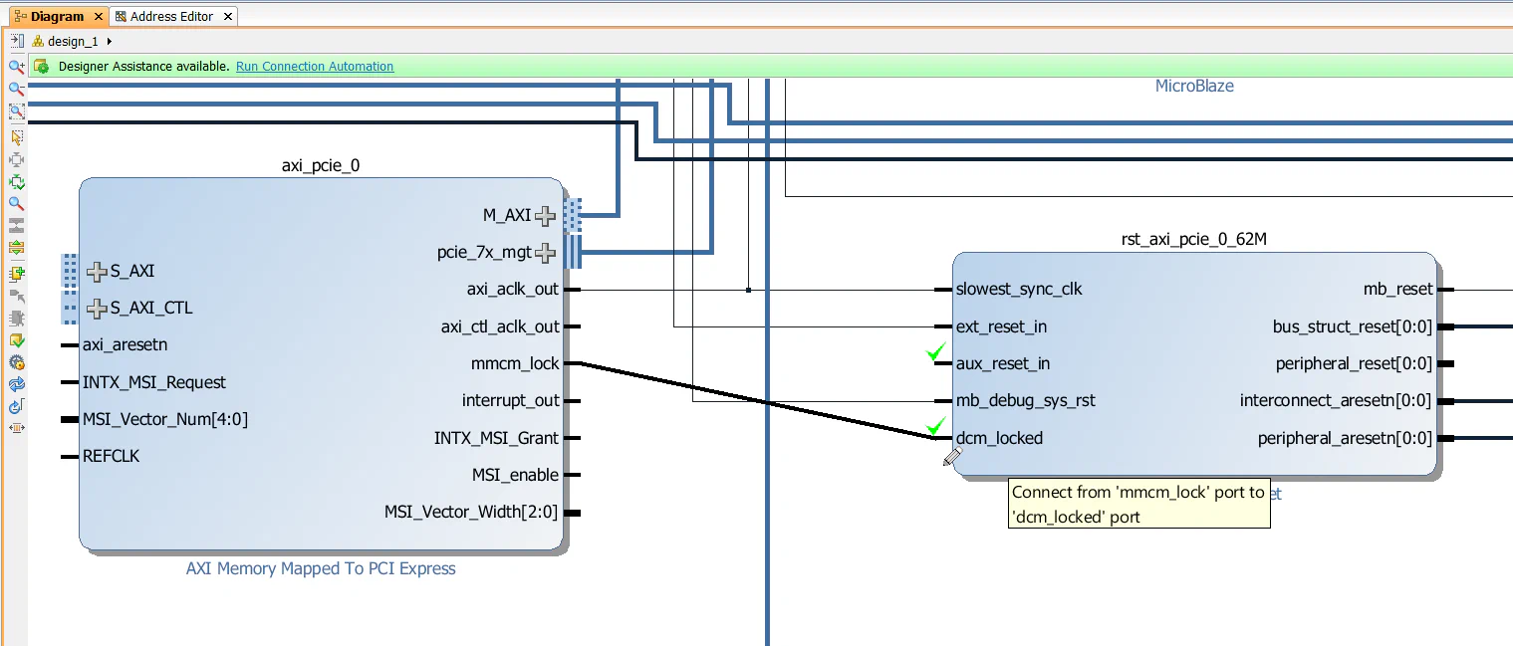The width and height of the screenshot is (1513, 646).
Task: Expand the S_AXI interface pin
Action: pos(97,271)
